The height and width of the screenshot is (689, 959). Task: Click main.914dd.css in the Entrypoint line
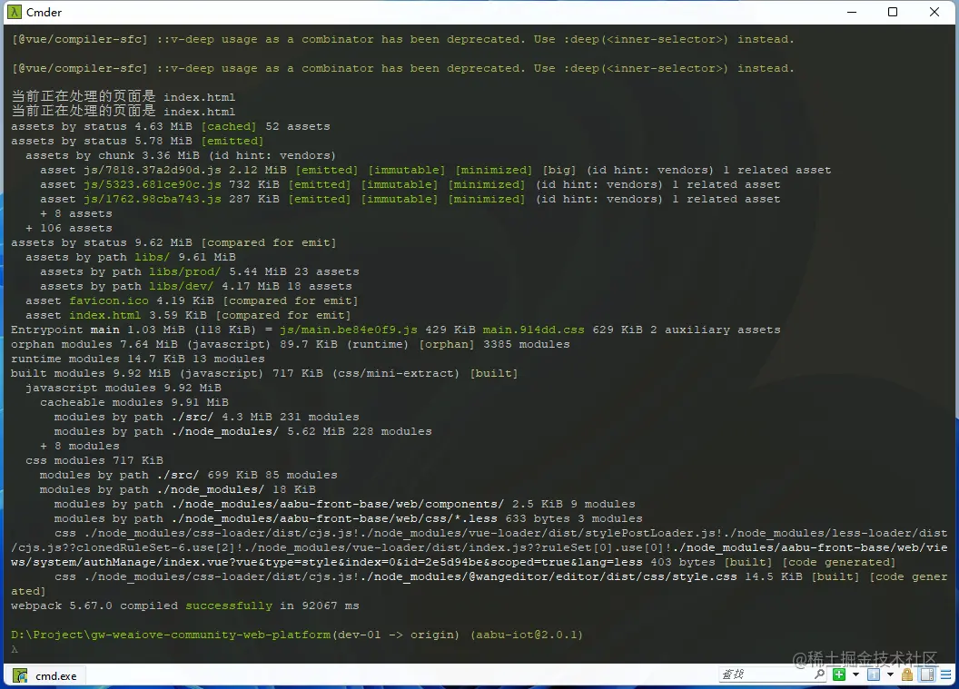(x=533, y=330)
